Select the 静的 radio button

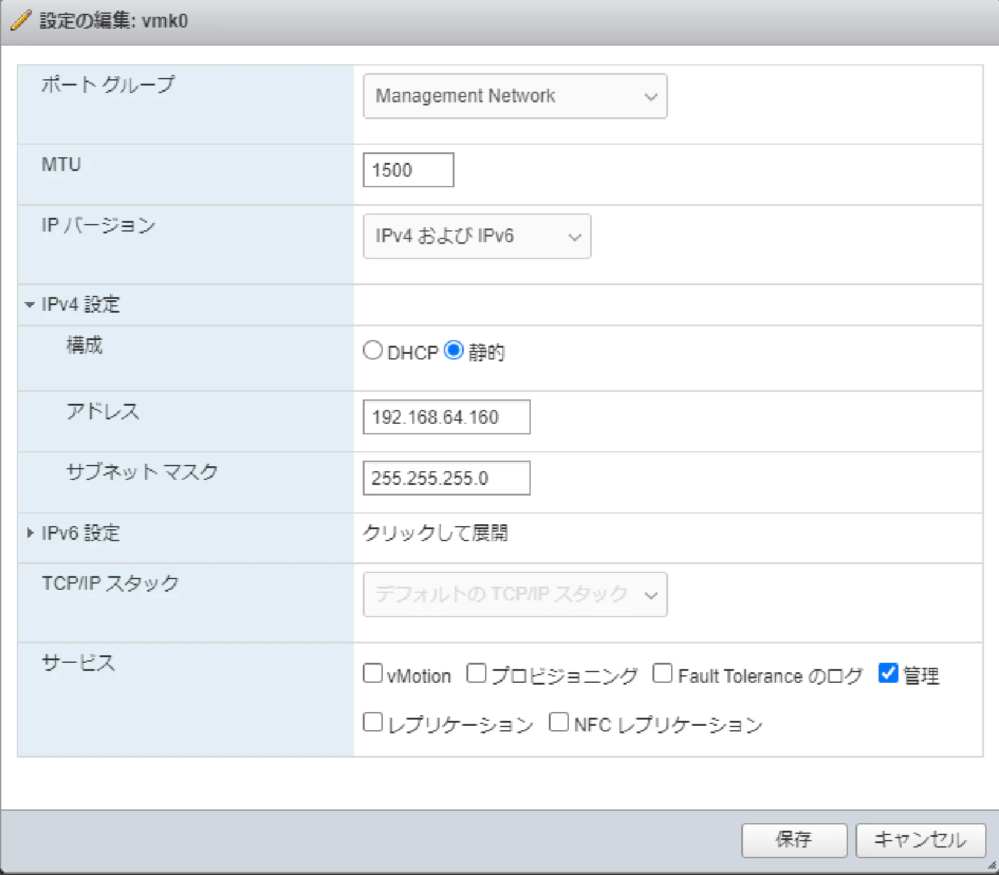pos(454,350)
